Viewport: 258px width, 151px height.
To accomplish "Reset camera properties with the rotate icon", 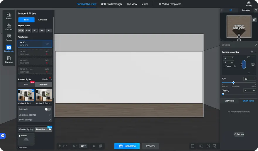I will 252,52.
